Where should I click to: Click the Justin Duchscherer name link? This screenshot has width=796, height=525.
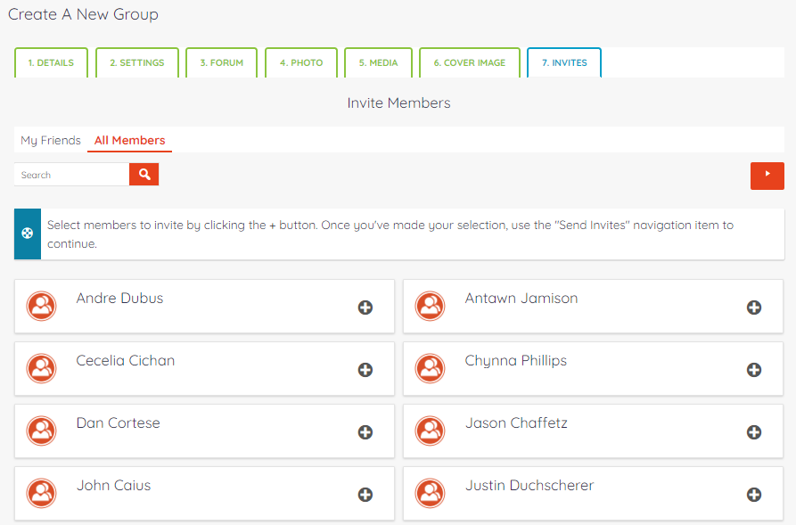(x=529, y=486)
